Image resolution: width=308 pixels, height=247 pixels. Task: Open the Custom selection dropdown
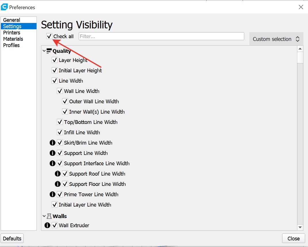click(x=276, y=39)
